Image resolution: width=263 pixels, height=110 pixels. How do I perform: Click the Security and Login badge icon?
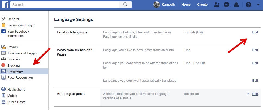[4, 25]
